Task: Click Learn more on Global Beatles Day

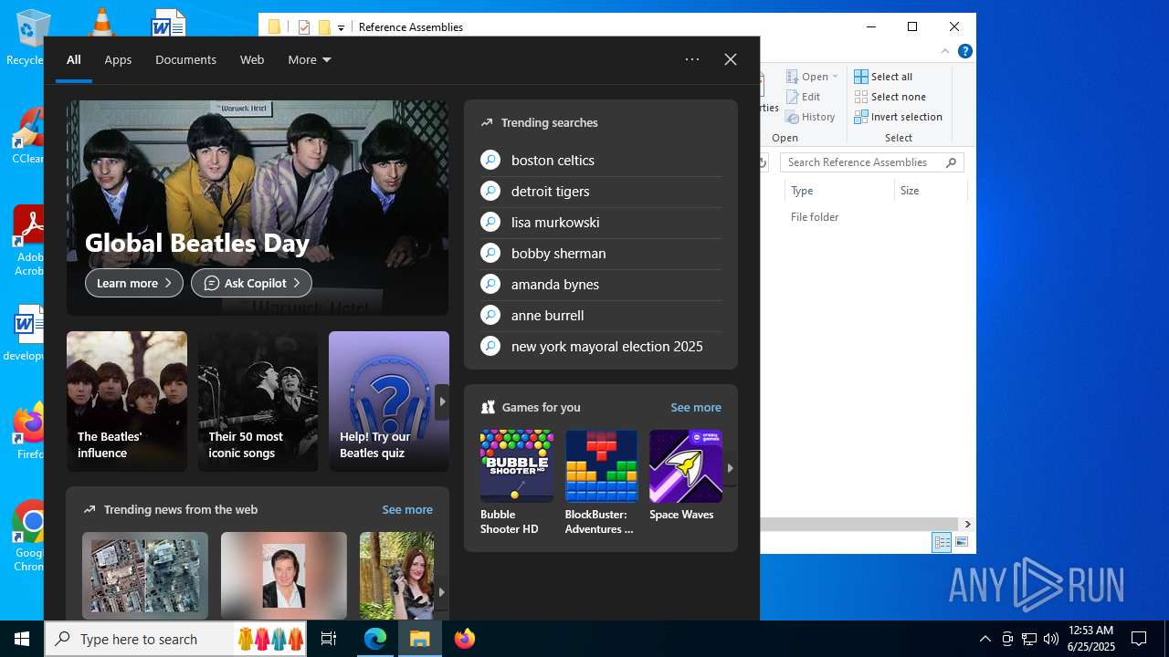Action: (134, 283)
